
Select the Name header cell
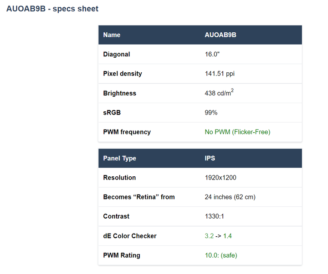coord(112,35)
